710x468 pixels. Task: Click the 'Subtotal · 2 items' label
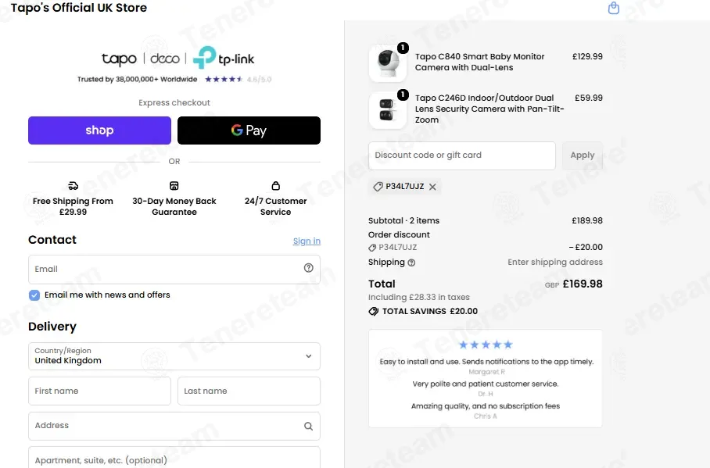pos(404,220)
